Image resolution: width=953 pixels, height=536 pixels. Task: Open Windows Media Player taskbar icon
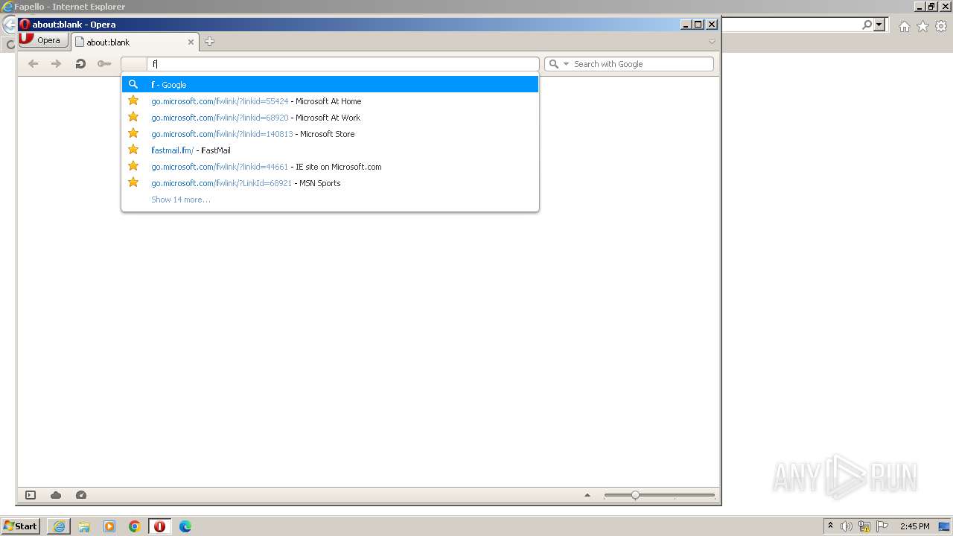point(109,526)
